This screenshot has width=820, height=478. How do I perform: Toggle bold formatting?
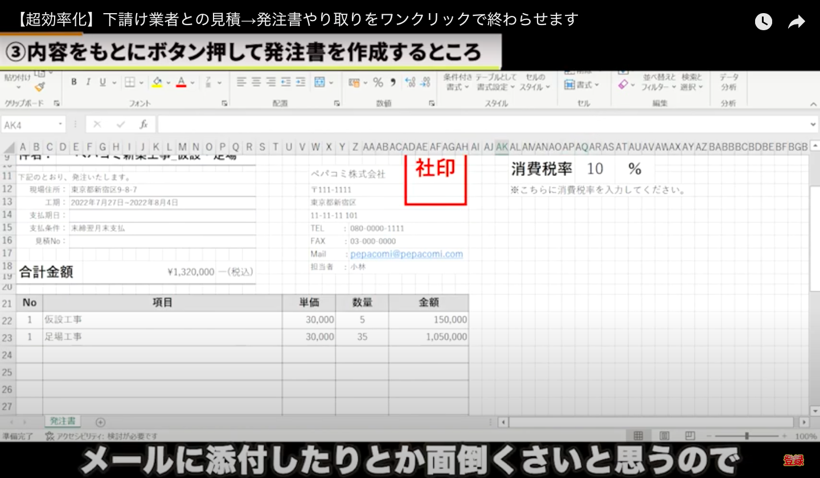(74, 82)
